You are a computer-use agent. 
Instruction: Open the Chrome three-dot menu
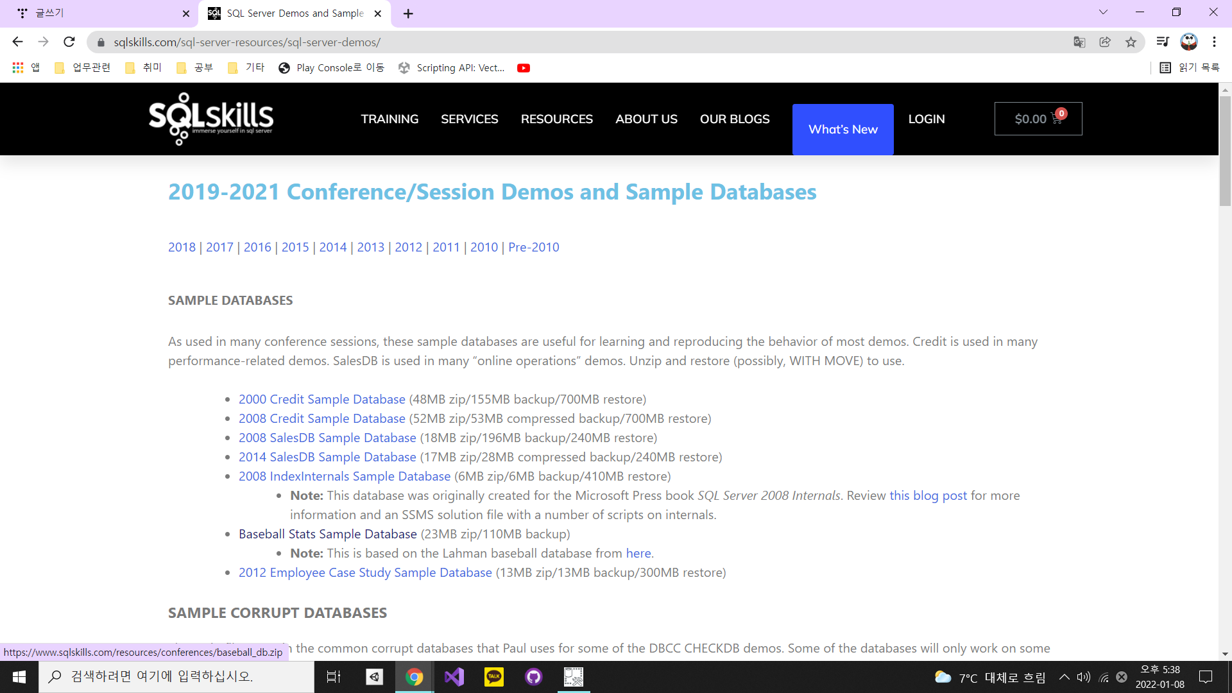pos(1214,42)
